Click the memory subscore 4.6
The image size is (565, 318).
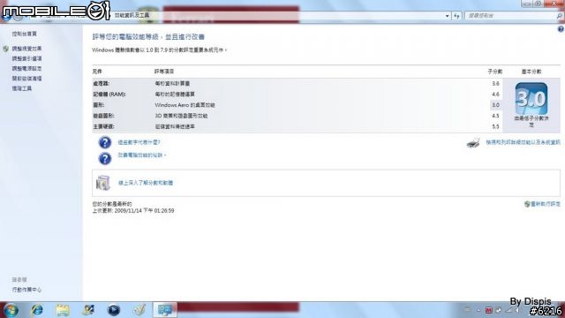pos(495,95)
